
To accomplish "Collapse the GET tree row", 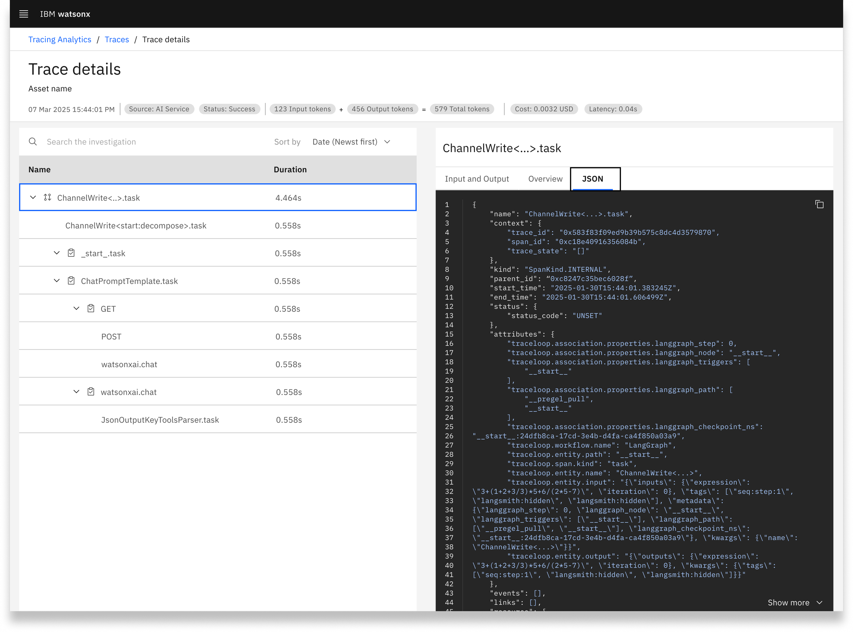I will tap(76, 309).
